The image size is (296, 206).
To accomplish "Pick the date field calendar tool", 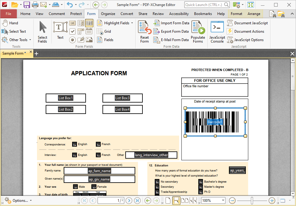I will pyautogui.click(x=89, y=31).
